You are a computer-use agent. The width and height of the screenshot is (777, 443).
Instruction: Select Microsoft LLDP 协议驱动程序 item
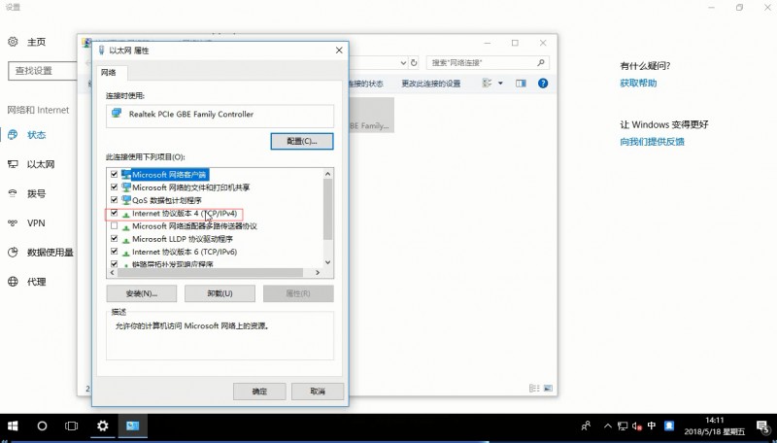click(183, 239)
